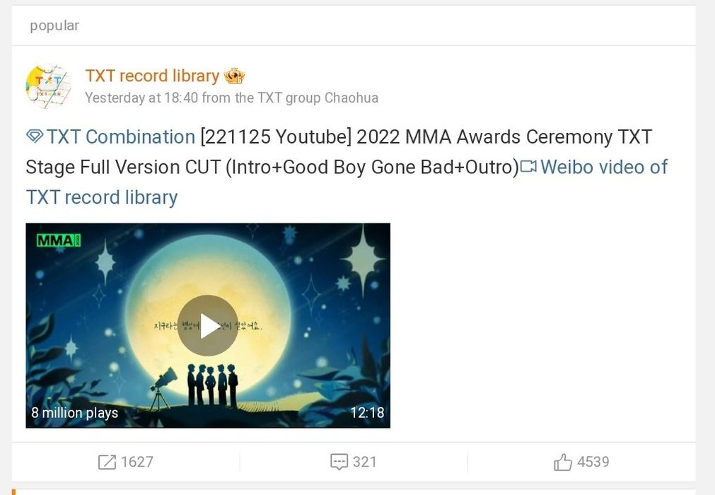Click the repost share icon

(107, 462)
